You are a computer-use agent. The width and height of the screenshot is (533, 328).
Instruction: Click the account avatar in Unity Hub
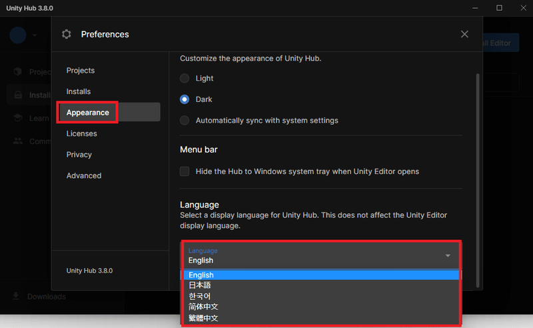coord(18,35)
